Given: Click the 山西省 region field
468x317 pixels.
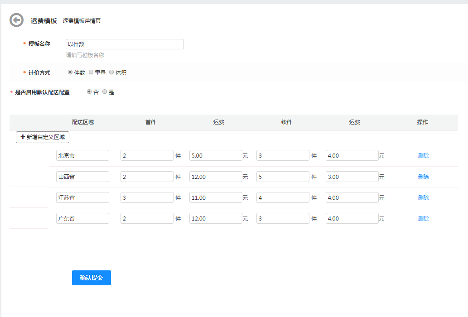Looking at the screenshot, I should (x=82, y=177).
